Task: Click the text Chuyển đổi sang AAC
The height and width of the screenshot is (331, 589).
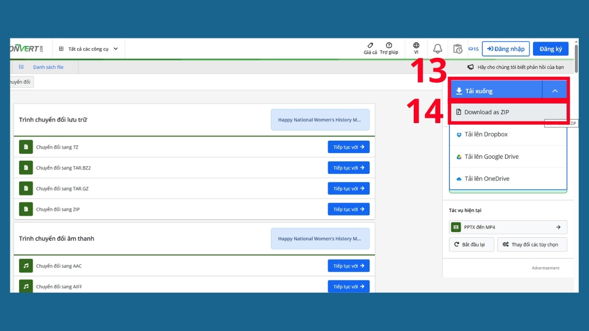Action: (x=59, y=266)
